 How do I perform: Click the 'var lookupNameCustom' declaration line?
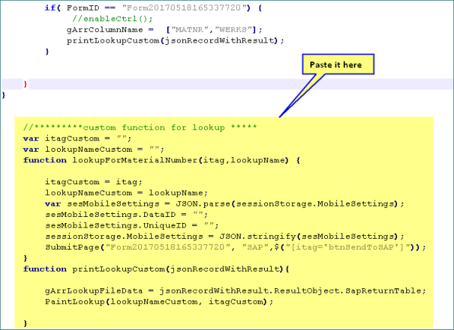coord(94,149)
